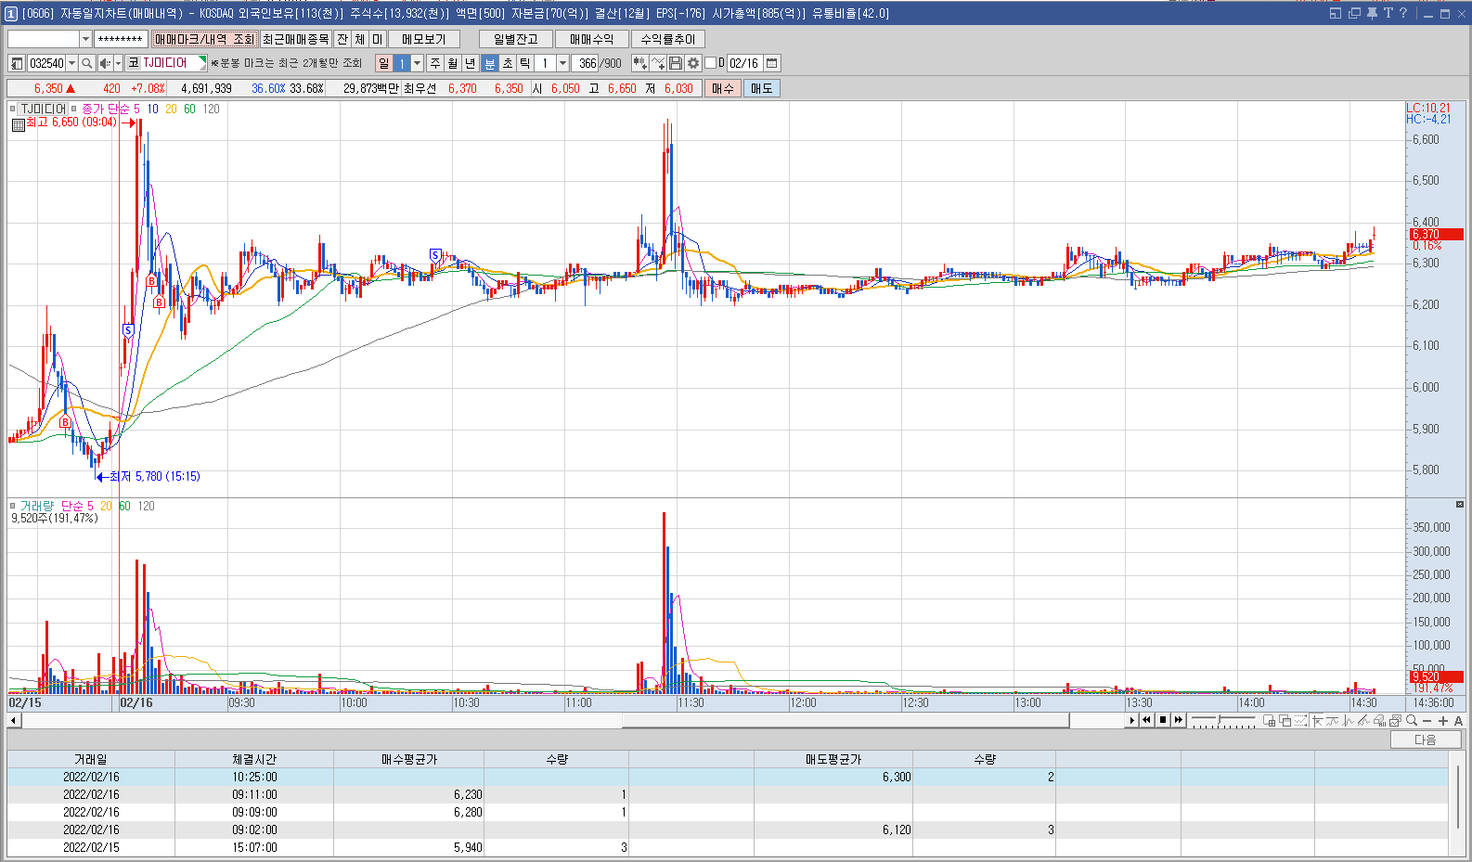
Task: Click the 체 tab button
Action: pos(360,39)
